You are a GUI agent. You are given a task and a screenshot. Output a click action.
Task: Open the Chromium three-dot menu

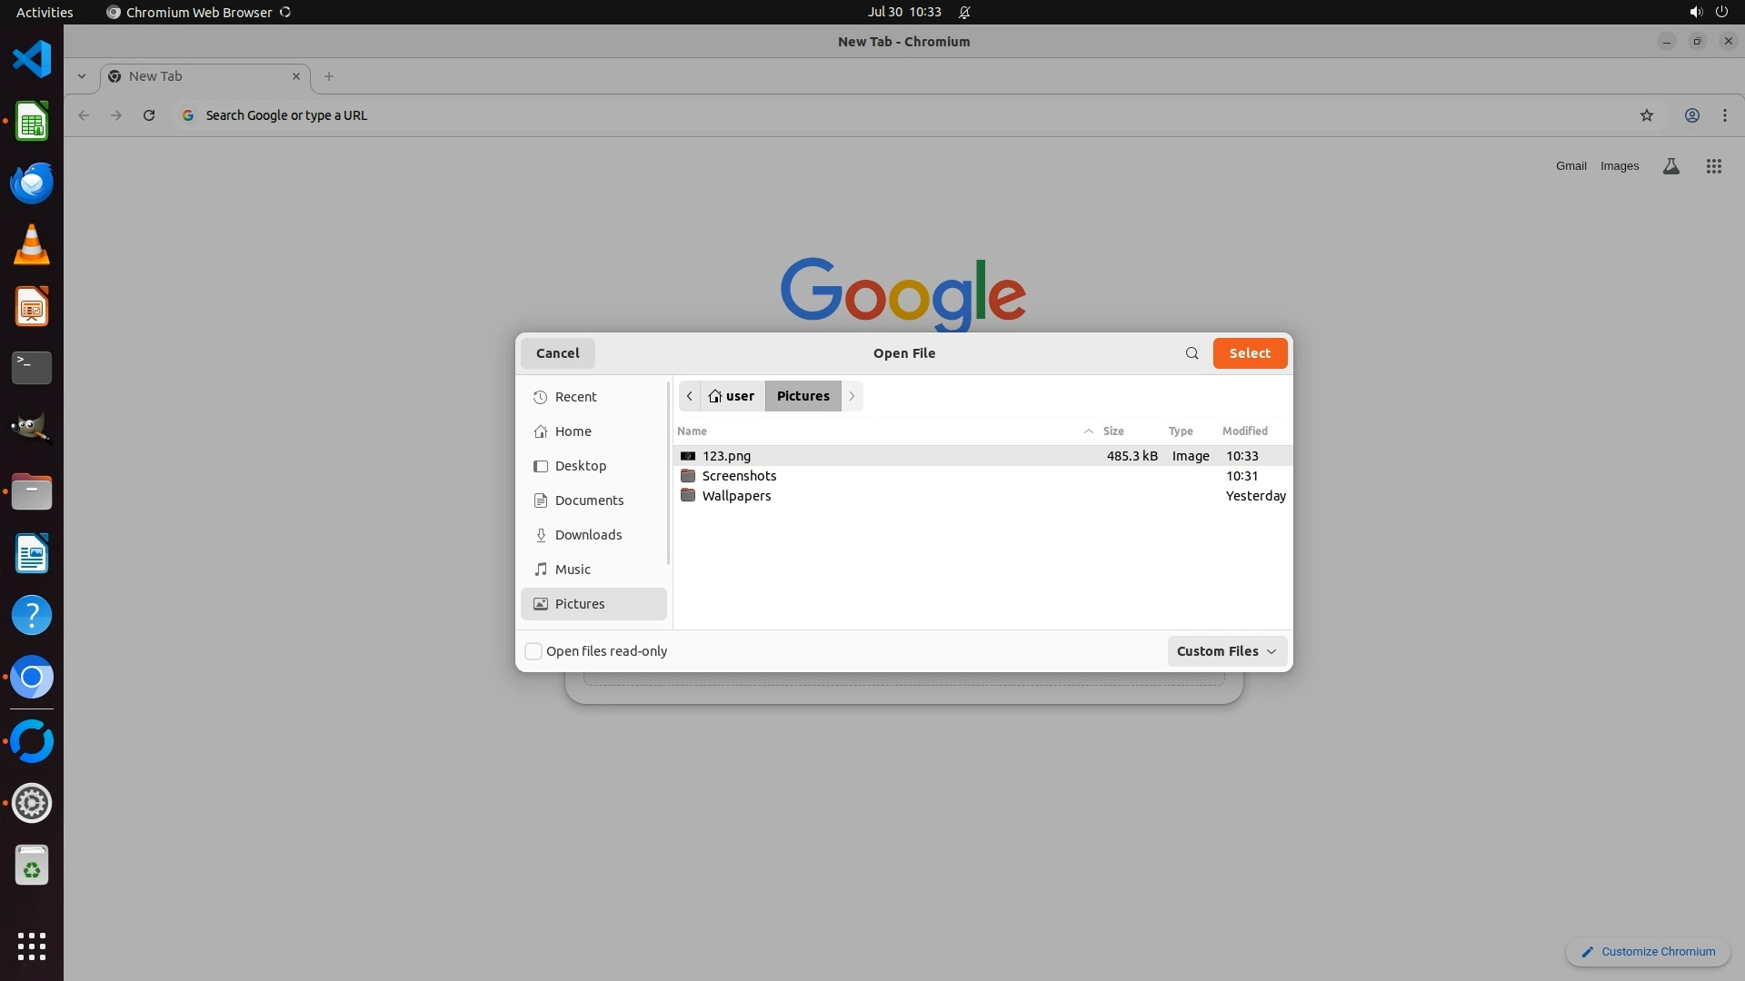pos(1724,115)
